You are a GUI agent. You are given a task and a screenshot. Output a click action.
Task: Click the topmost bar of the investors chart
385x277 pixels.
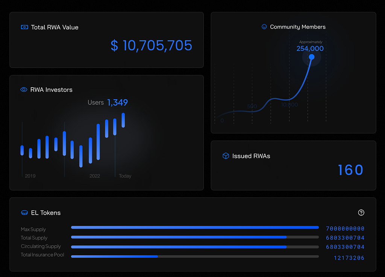point(123,120)
